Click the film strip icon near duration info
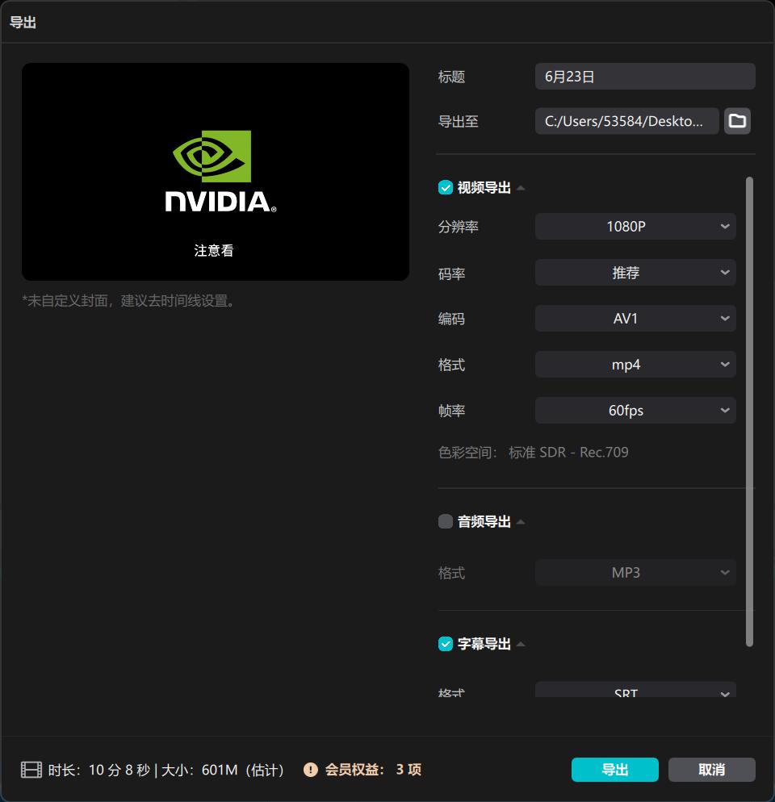775x802 pixels. coord(30,770)
